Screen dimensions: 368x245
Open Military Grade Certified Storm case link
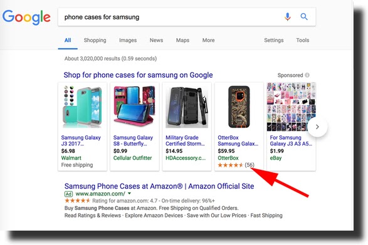(x=185, y=140)
